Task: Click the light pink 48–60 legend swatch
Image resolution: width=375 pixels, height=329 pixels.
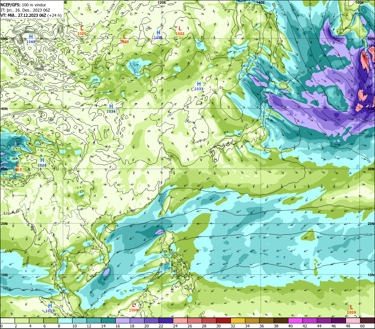Action: pos(353,320)
